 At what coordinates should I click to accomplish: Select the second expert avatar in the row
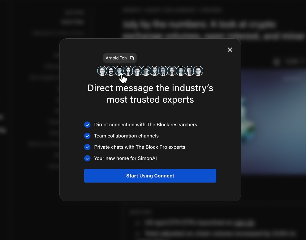(111, 71)
